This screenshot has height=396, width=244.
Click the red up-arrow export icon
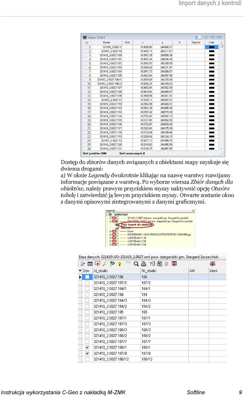[98, 264]
